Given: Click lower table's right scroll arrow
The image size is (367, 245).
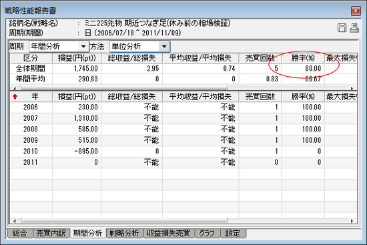Looking at the screenshot, I should pyautogui.click(x=352, y=221).
